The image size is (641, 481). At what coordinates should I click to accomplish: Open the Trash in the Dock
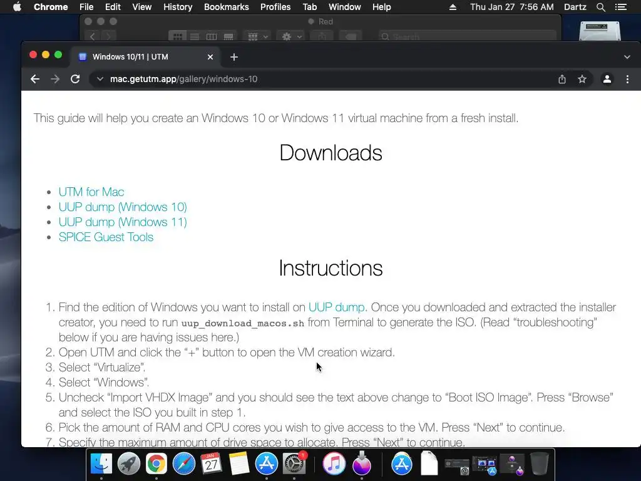click(x=539, y=464)
